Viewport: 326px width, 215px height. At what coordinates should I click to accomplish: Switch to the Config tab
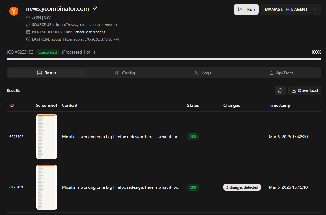tap(125, 73)
